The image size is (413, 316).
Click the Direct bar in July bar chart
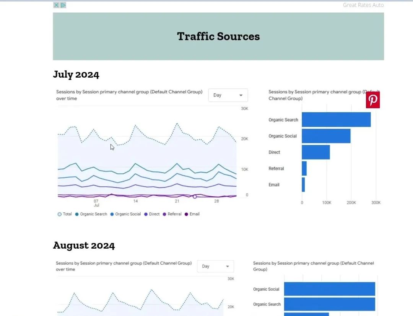click(315, 152)
